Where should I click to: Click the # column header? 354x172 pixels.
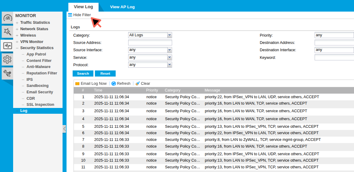(x=83, y=90)
